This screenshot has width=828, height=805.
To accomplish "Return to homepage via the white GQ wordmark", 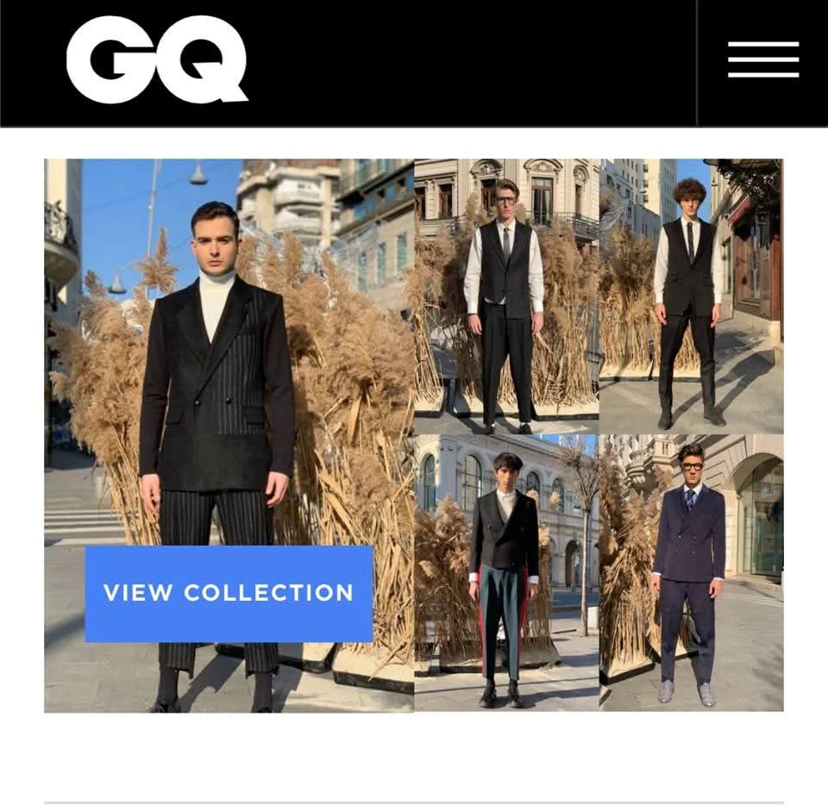I will pyautogui.click(x=157, y=59).
